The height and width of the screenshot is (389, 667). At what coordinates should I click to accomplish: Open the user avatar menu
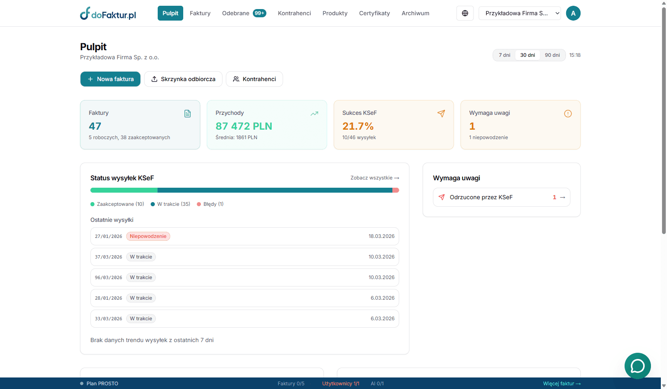tap(573, 13)
